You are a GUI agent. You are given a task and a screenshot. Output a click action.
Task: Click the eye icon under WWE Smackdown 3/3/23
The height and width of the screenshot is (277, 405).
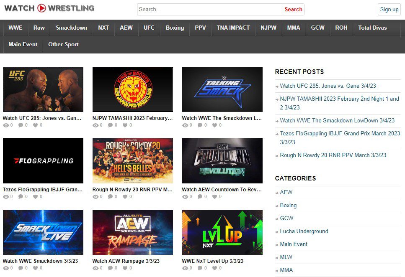pyautogui.click(x=6, y=268)
